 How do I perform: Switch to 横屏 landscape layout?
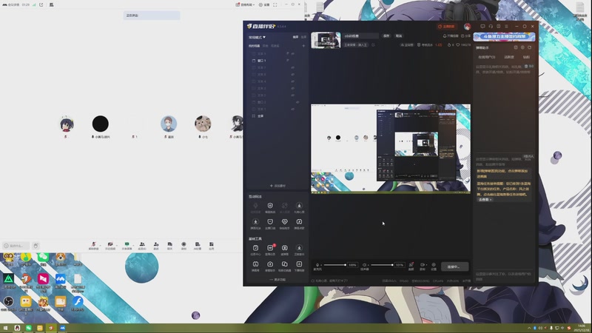point(295,37)
